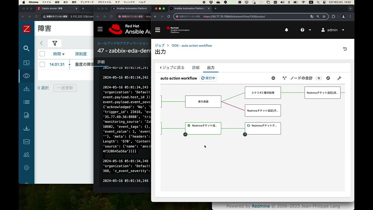
Task: Toggle workflow legend icon
Action: [284, 78]
